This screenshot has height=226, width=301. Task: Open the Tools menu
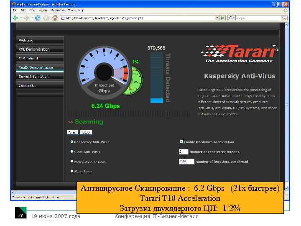71,10
